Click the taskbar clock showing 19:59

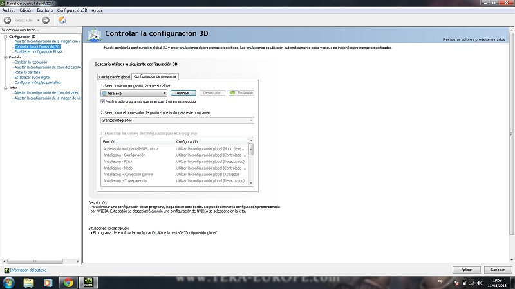tap(497, 283)
